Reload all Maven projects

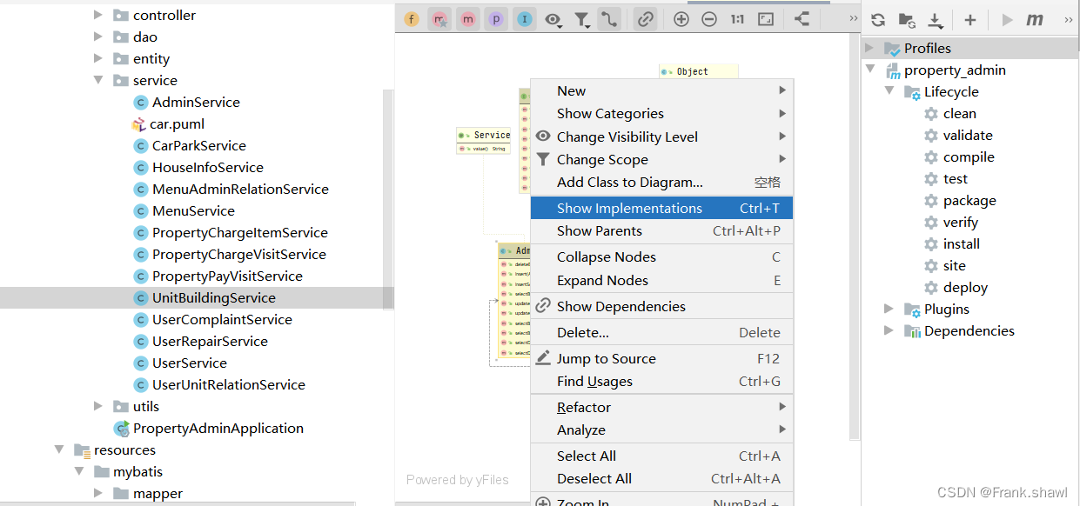(878, 20)
